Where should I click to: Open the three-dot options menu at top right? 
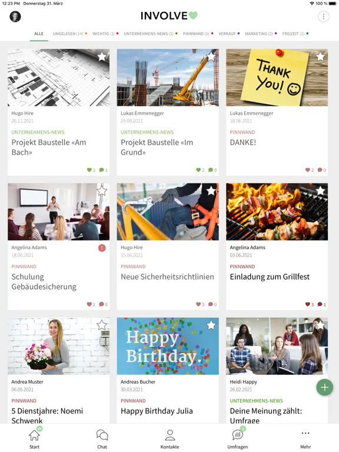[x=324, y=16]
